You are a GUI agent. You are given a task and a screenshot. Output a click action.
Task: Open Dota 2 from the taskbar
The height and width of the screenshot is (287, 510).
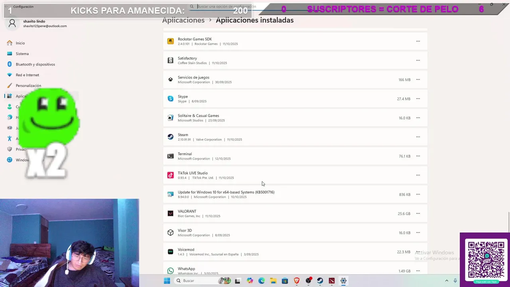[331, 281]
